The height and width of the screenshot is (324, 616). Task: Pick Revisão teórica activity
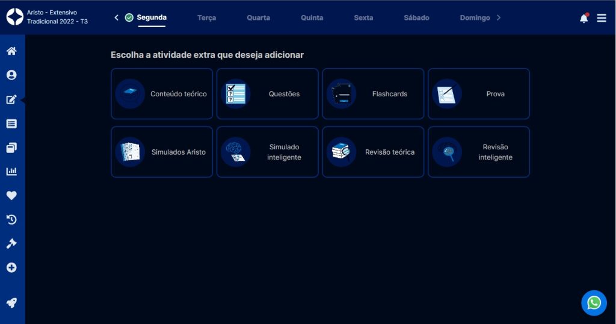(373, 152)
